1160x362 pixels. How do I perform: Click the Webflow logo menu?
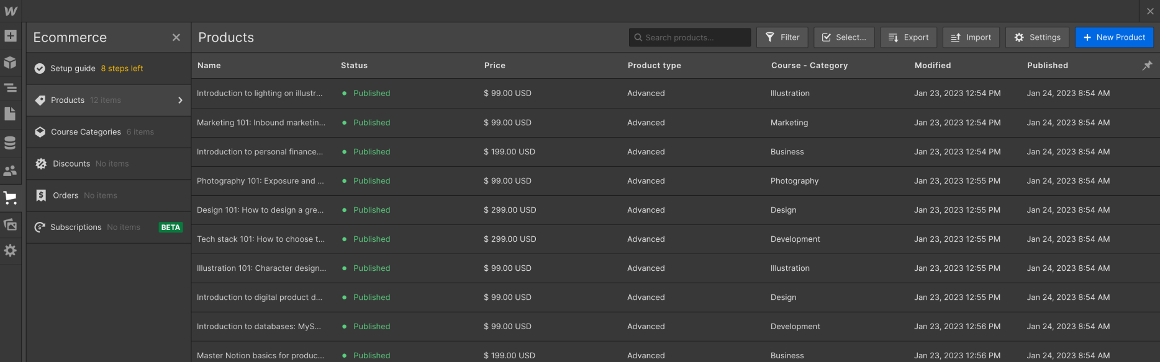(11, 11)
